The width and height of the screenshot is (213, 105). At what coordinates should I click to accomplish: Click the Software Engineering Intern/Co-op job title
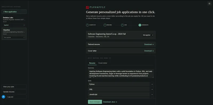coord(107,34)
